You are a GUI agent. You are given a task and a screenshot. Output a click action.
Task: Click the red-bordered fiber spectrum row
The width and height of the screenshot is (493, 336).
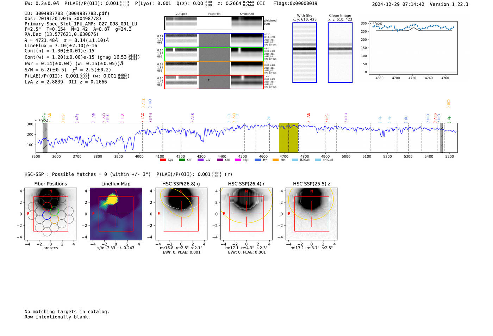point(214,82)
